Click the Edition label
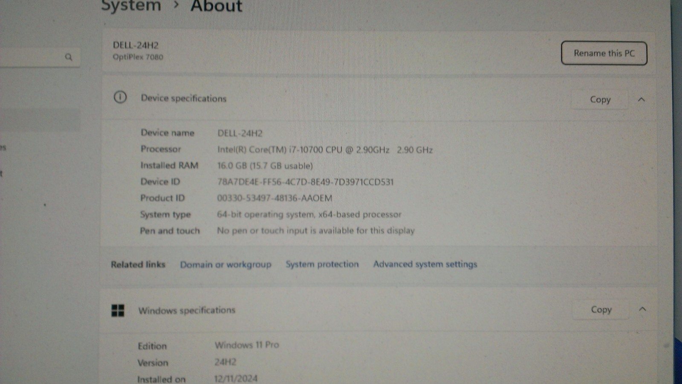 [152, 346]
